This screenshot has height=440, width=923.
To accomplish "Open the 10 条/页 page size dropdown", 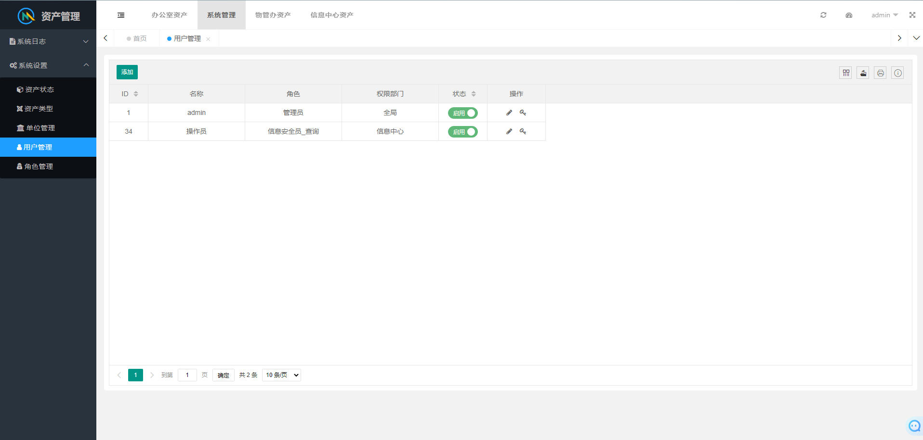I will pyautogui.click(x=281, y=375).
